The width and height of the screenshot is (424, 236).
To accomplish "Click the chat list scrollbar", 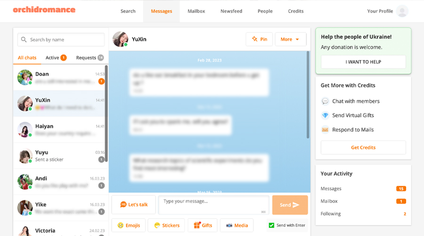I will [x=106, y=114].
